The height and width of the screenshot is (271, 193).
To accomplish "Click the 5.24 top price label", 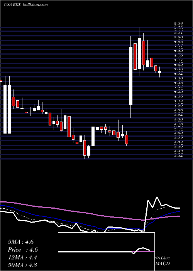I will click(178, 24).
